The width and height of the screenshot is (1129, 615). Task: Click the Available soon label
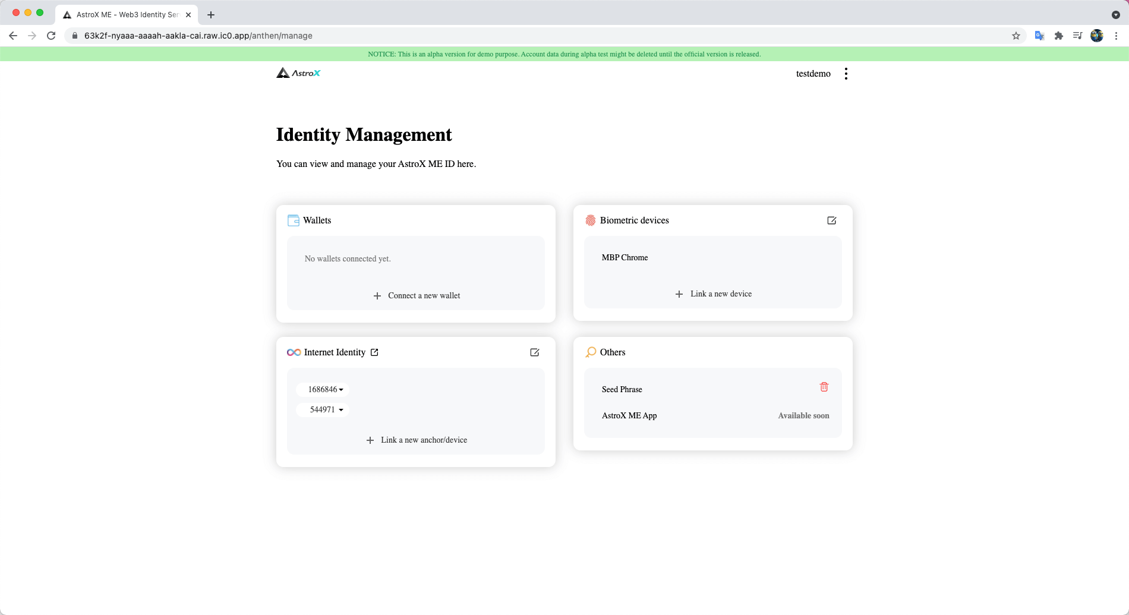[804, 416]
